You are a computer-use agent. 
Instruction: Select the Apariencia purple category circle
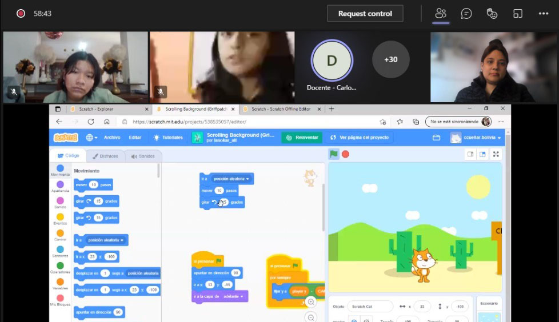(x=60, y=184)
